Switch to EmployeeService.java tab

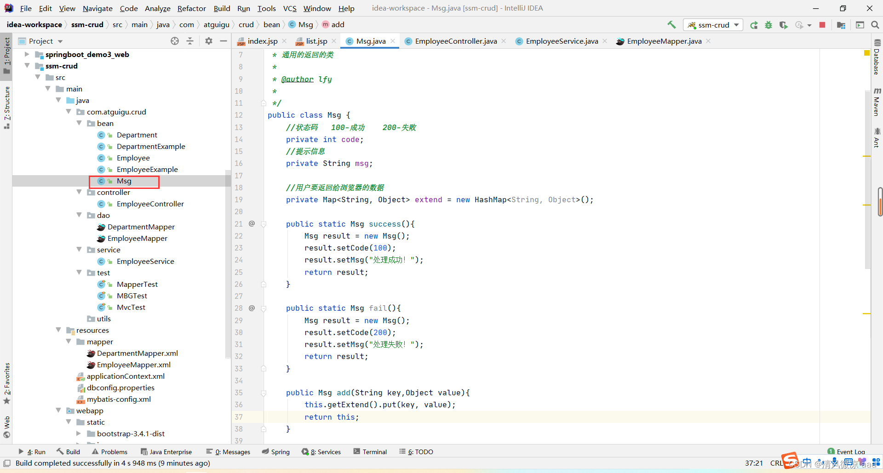tap(561, 41)
